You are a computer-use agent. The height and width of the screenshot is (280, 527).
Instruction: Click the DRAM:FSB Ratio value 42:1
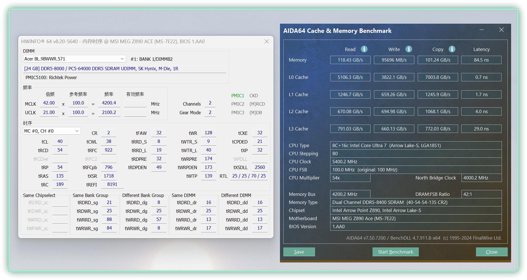[x=481, y=194]
